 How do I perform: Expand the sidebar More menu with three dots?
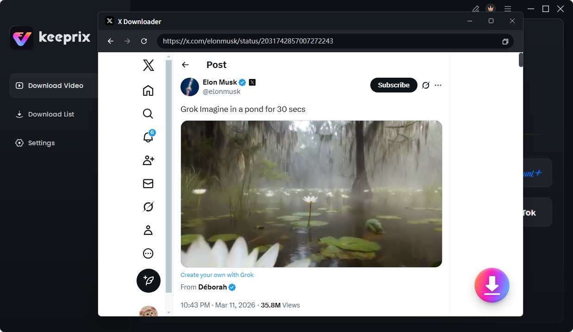coord(148,253)
